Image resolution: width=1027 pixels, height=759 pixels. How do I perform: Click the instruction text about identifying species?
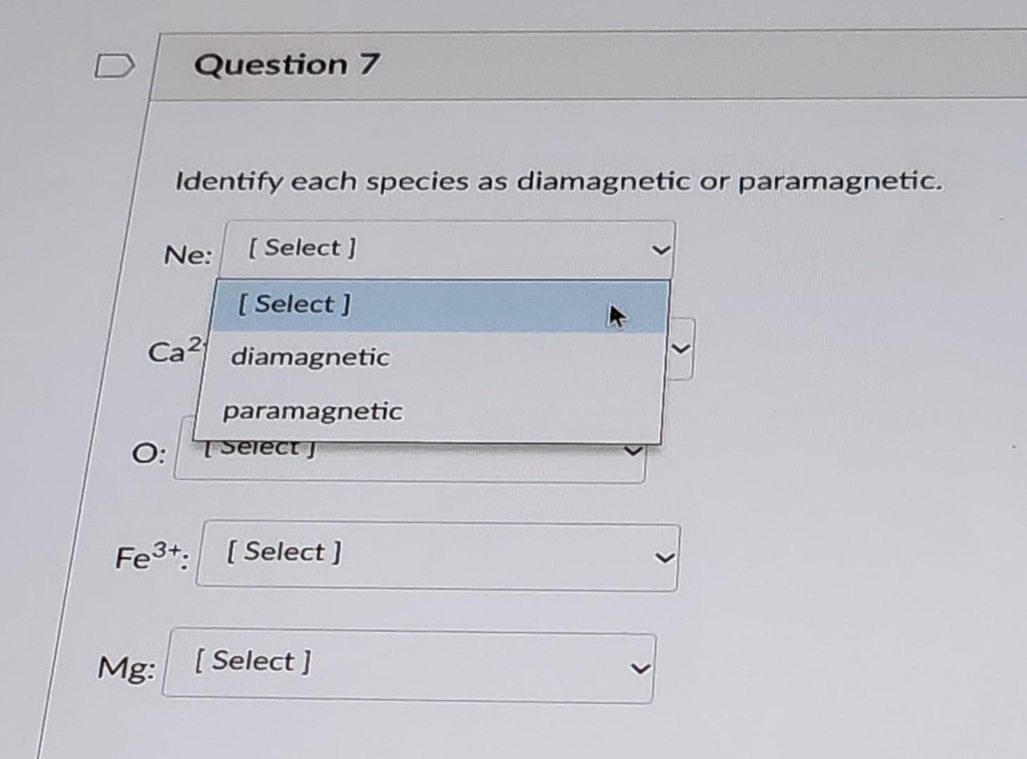559,181
